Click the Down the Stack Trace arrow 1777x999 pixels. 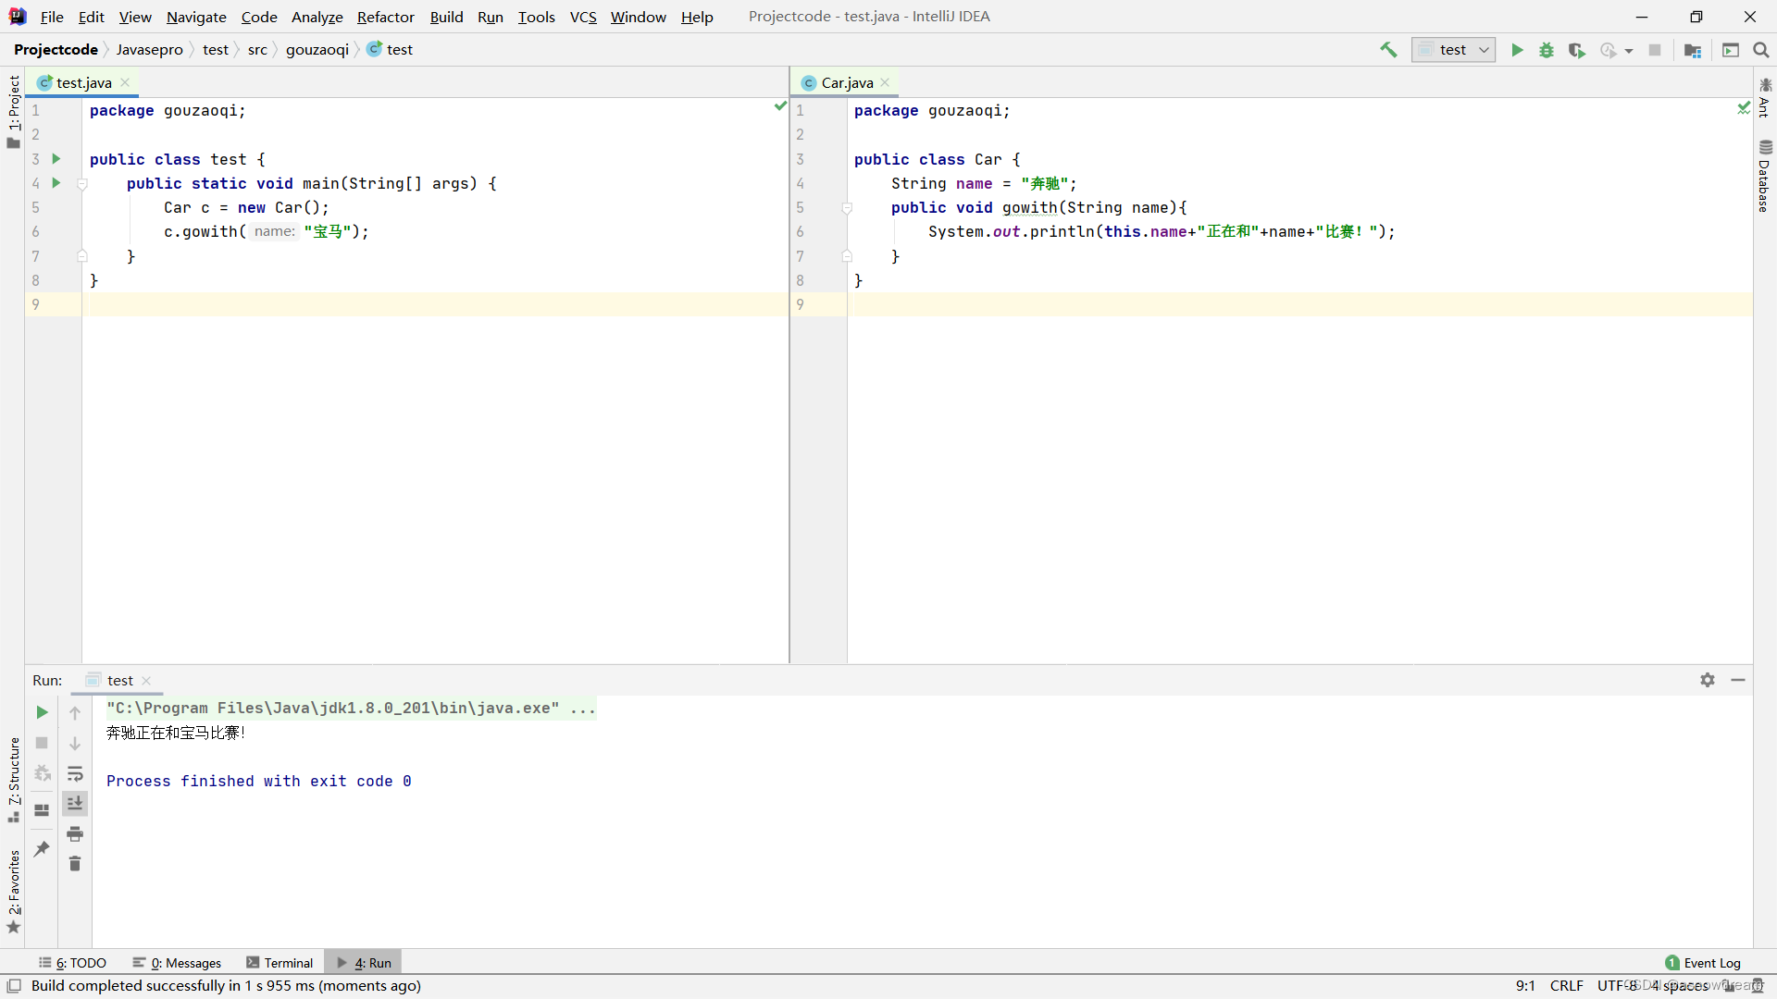click(75, 743)
